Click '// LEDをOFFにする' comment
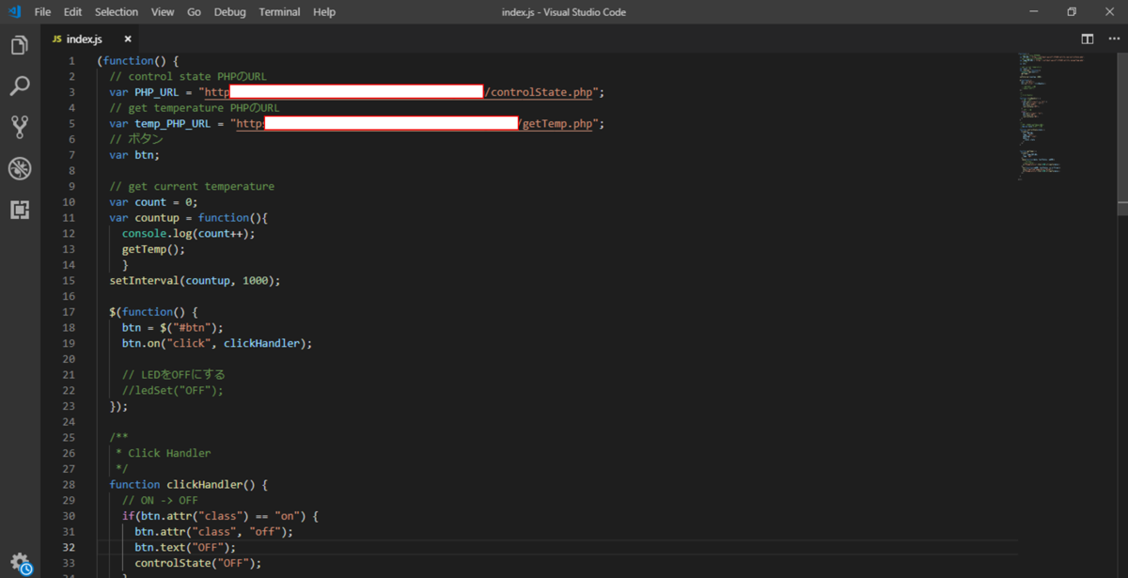This screenshot has width=1128, height=578. click(174, 374)
